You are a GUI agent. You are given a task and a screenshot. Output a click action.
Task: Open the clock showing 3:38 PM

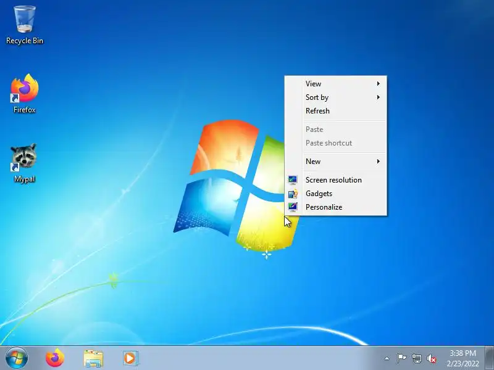click(x=463, y=353)
